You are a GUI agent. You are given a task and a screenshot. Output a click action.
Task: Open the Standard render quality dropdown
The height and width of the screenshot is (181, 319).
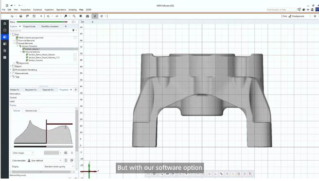tap(59, 166)
